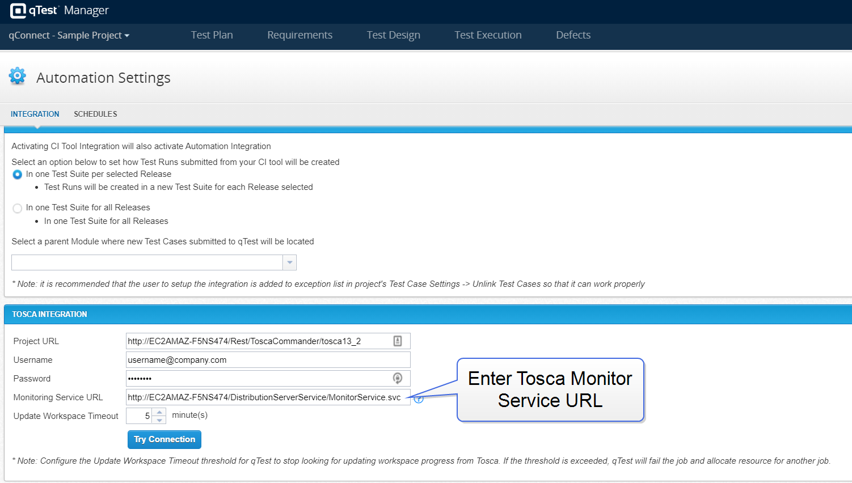Screen dimensions: 852x483
Task: Switch to the Schedules tab
Action: coord(95,114)
